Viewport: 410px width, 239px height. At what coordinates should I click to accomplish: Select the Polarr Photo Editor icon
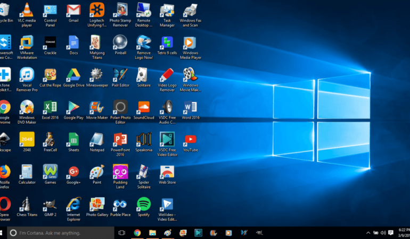tap(120, 107)
